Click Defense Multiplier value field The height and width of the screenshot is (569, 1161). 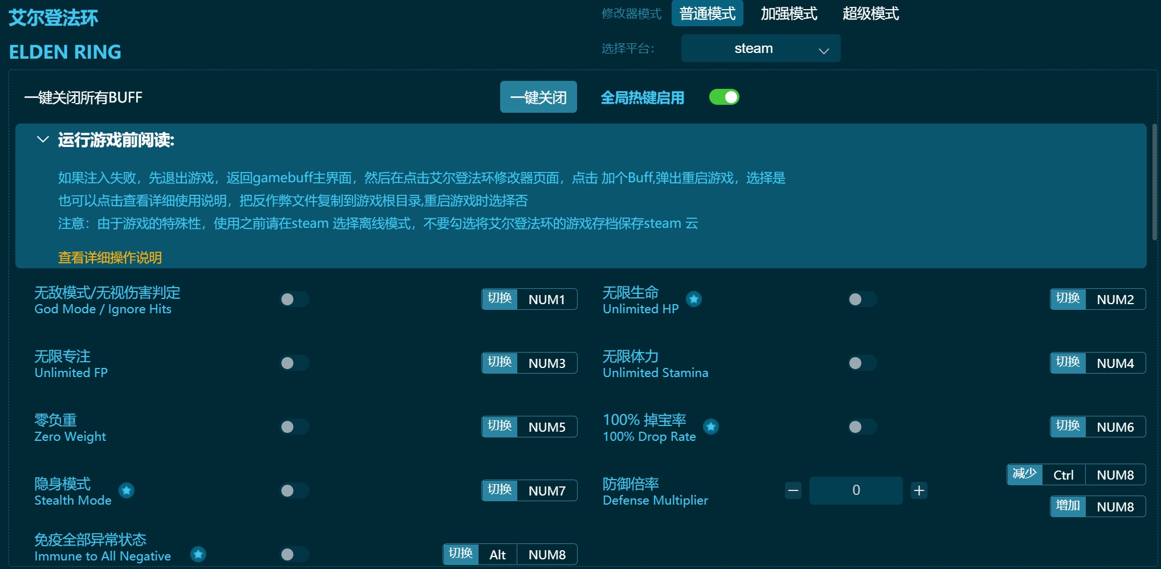coord(856,490)
